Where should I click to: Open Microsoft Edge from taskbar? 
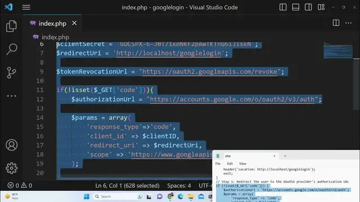[181, 196]
